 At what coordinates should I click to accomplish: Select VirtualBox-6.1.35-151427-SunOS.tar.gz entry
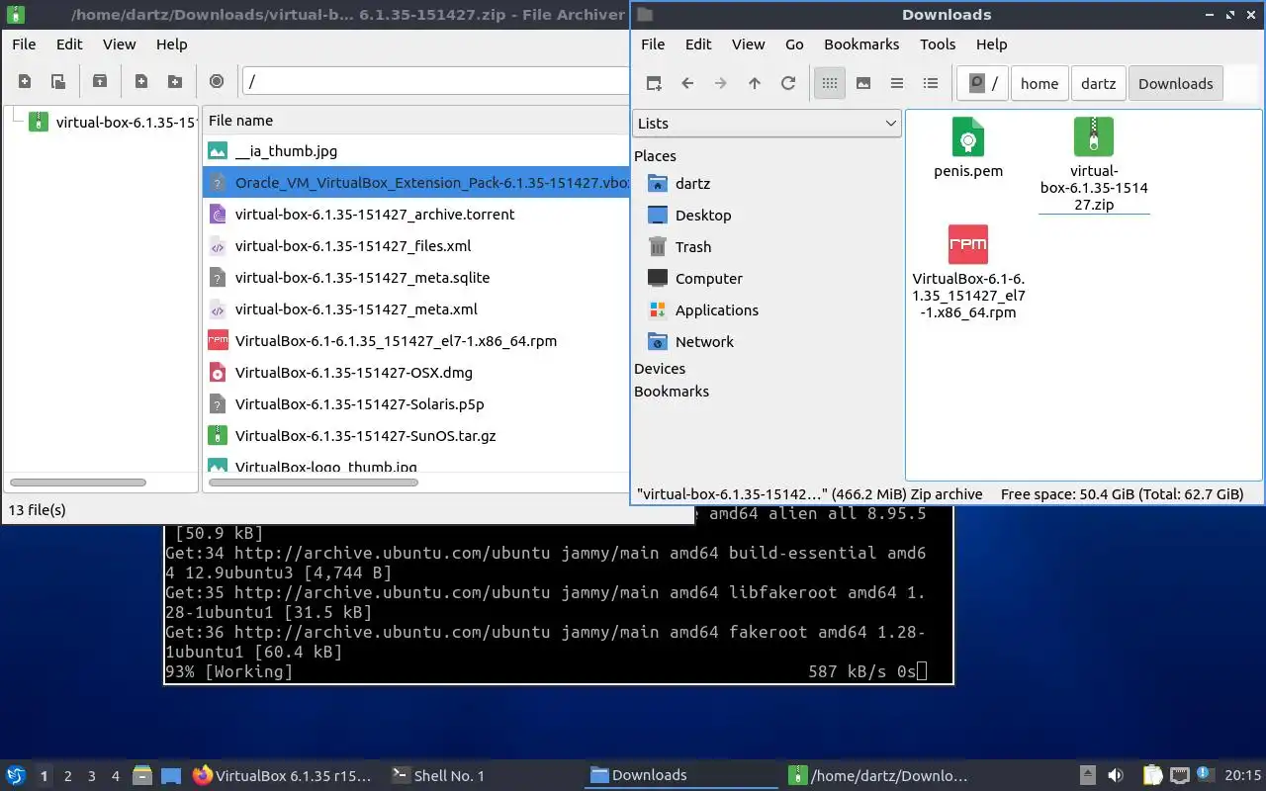416,436
